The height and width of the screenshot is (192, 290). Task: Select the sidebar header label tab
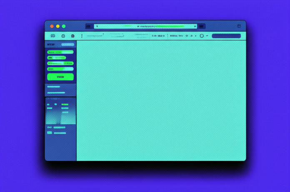pos(51,44)
